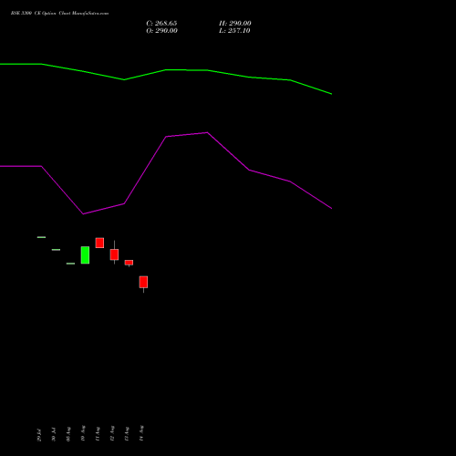The image size is (456, 456).
Task: Click the close value 'C: 268.65'
Action: point(161,24)
